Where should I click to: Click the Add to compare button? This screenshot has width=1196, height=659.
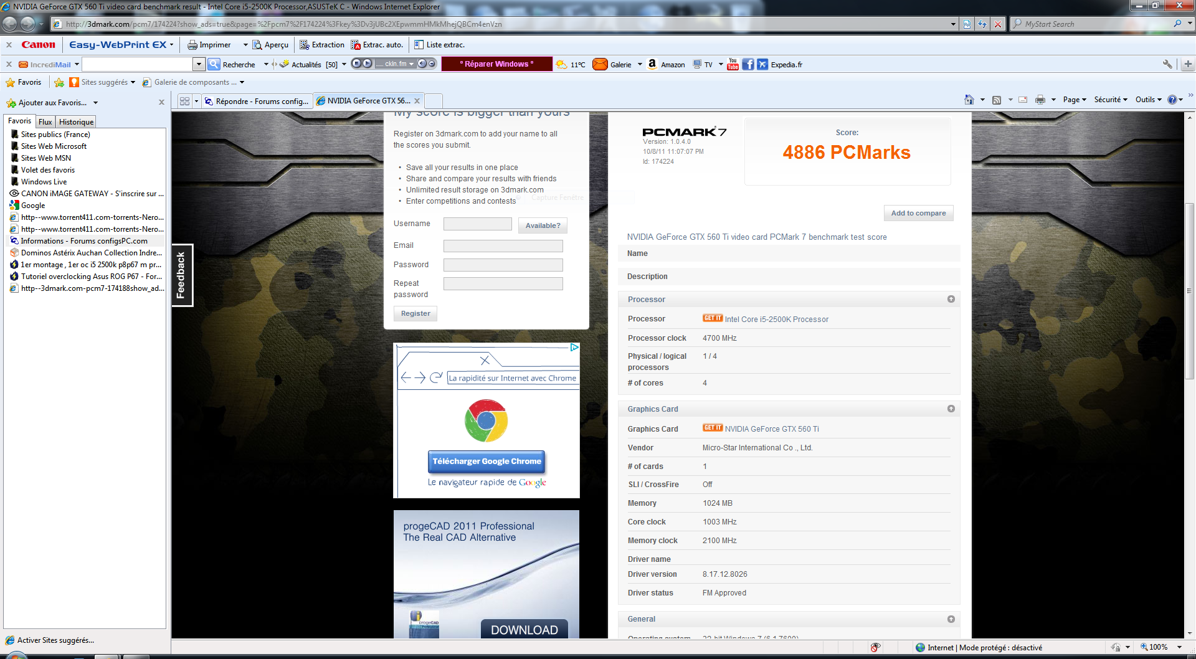point(918,213)
